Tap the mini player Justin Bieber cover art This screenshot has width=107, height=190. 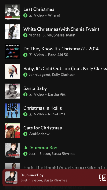click(x=11, y=178)
